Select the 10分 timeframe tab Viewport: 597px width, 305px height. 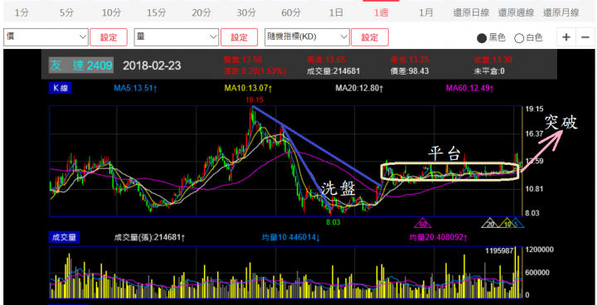coord(111,12)
